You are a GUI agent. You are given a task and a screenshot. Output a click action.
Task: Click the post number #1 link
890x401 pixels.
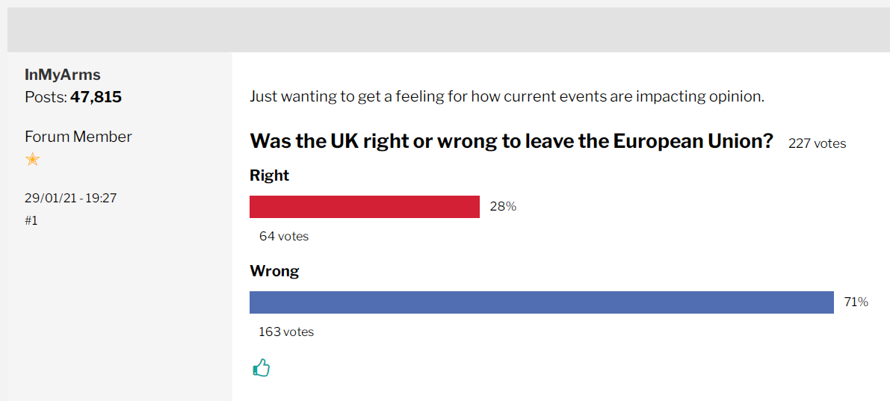click(31, 220)
